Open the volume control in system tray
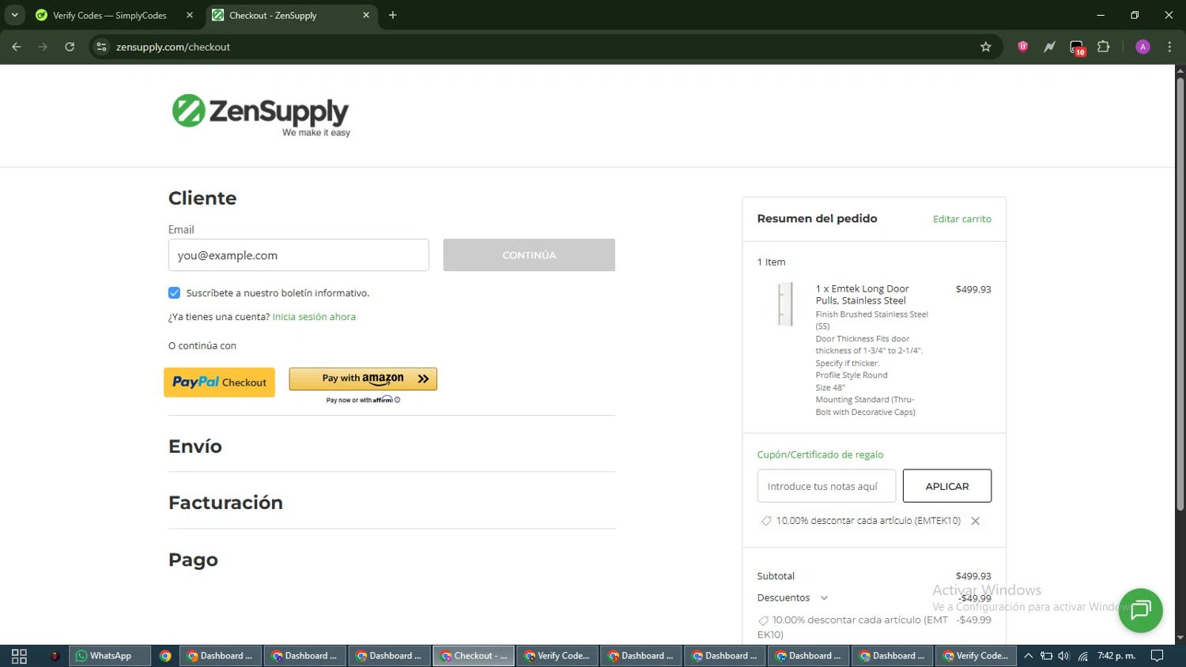This screenshot has height=667, width=1186. click(1063, 656)
